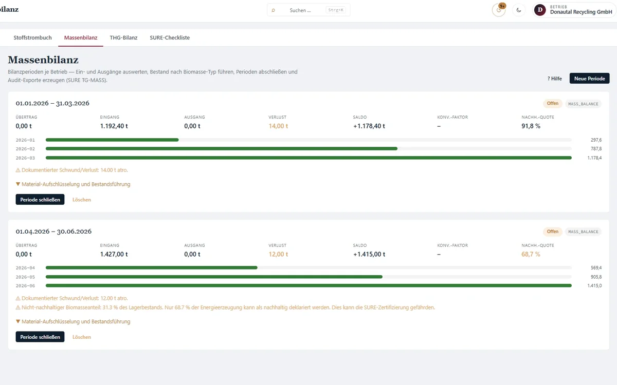The image size is (617, 385).
Task: Toggle dark mode moon icon
Action: pos(519,10)
